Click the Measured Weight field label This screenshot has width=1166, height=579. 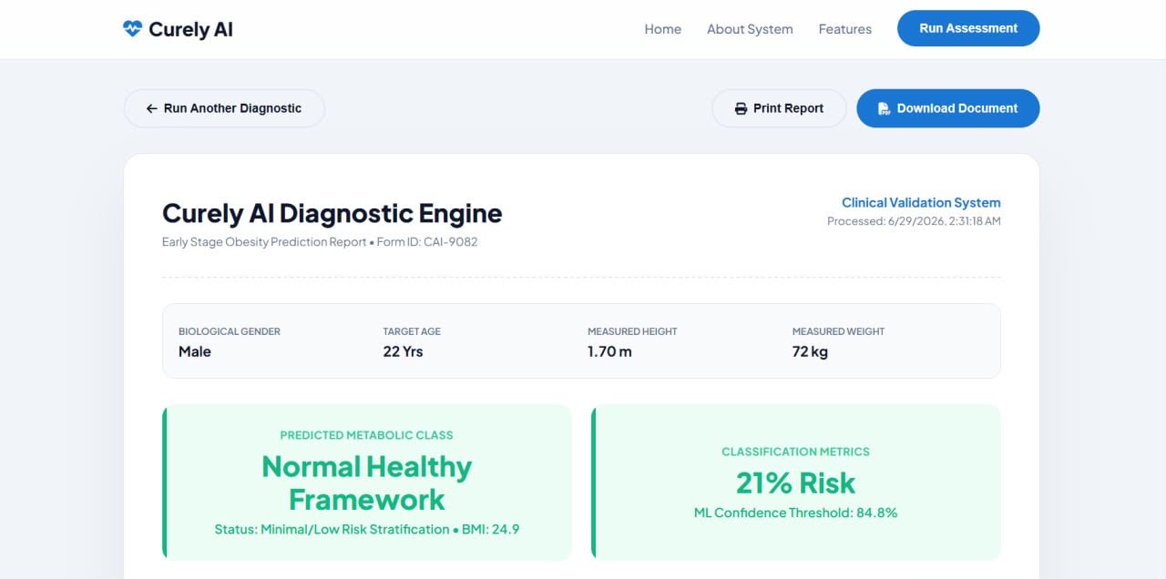(x=838, y=331)
